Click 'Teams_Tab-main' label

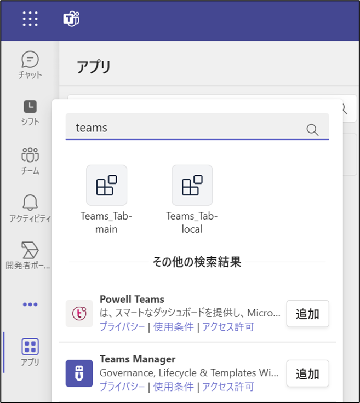[106, 222]
